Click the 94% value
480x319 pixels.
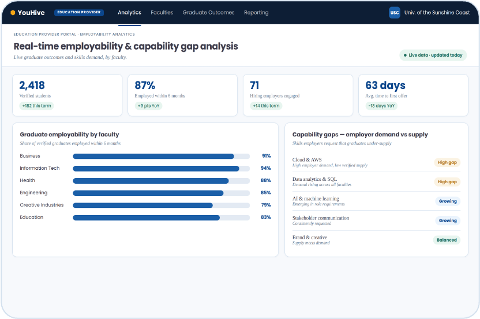[266, 168]
